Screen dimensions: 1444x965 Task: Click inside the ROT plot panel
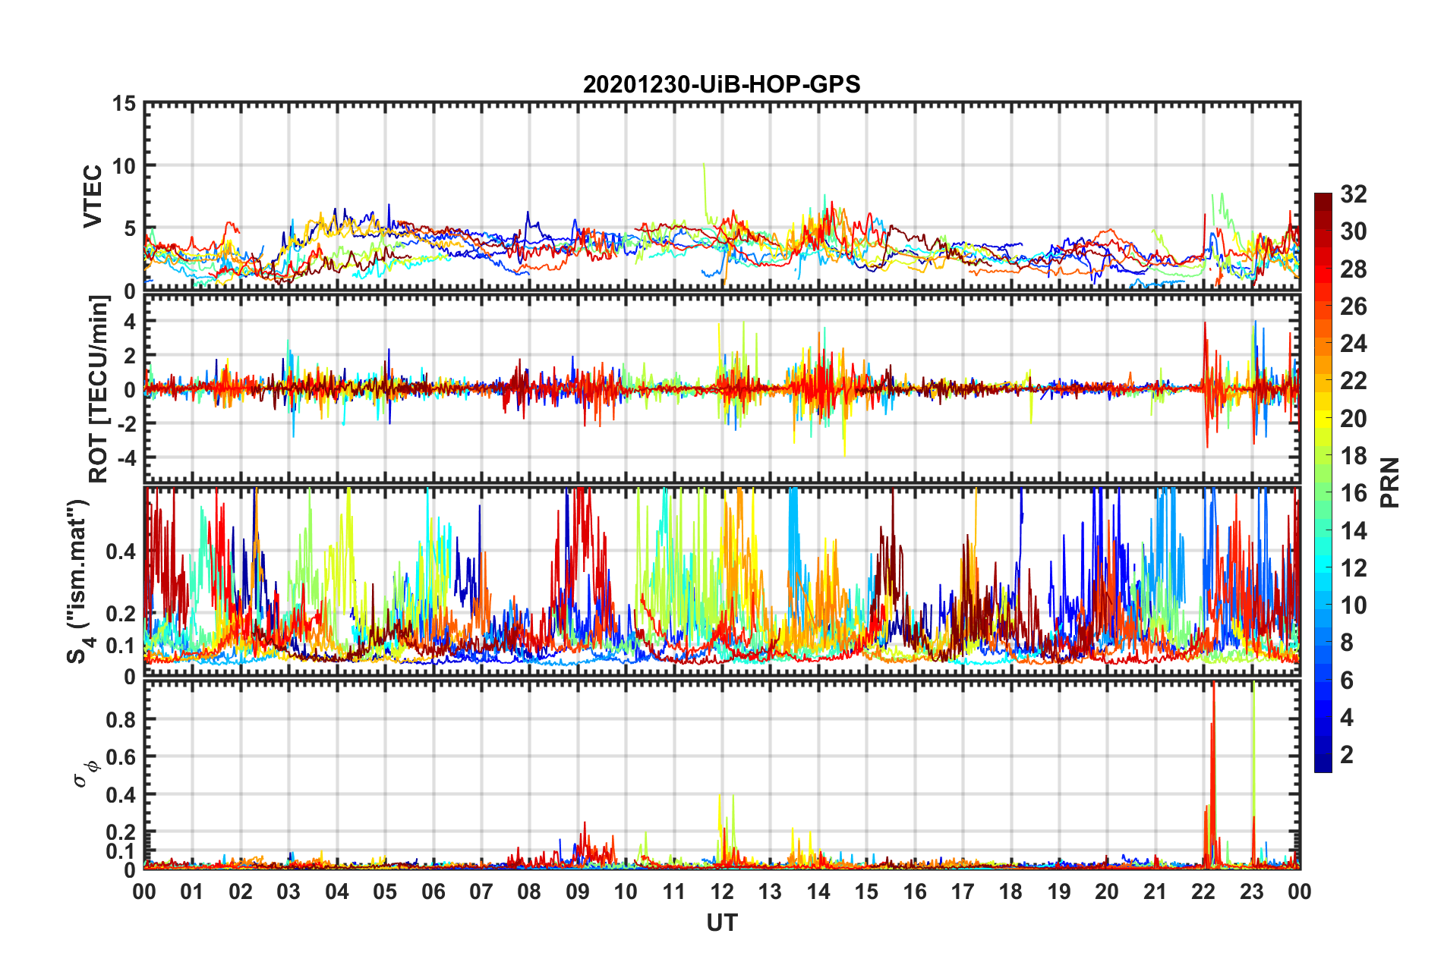click(x=722, y=389)
